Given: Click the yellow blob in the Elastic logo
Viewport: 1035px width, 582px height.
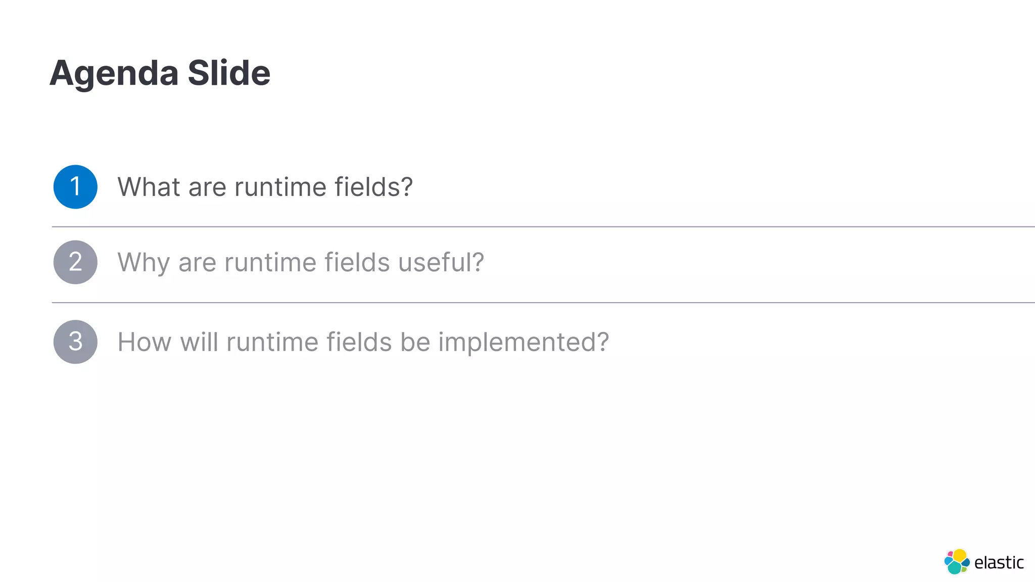Looking at the screenshot, I should point(959,555).
